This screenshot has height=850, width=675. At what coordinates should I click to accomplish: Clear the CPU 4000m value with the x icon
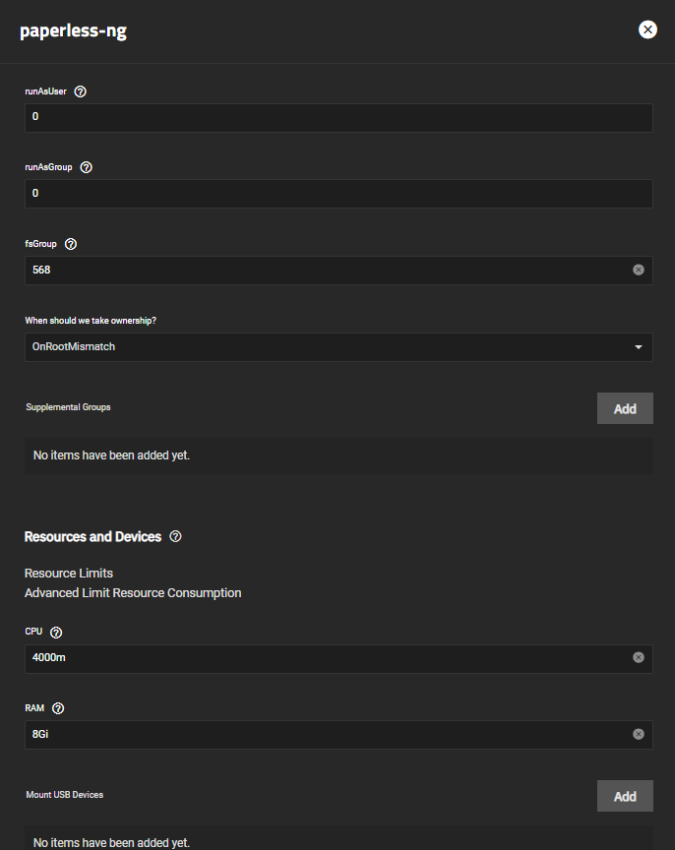point(639,657)
